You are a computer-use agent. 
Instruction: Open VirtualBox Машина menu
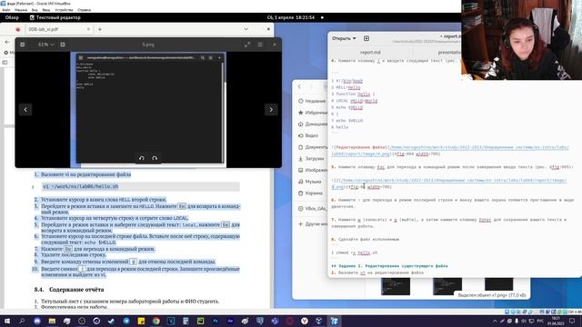(x=21, y=10)
